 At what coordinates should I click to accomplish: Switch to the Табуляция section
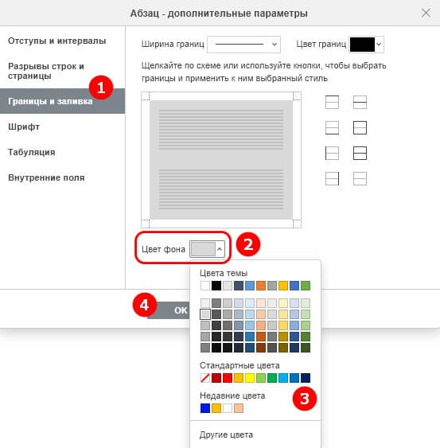click(x=32, y=152)
